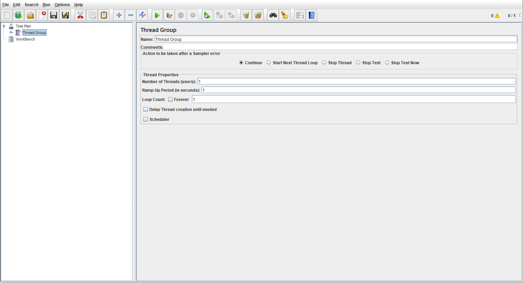Select WorkBench in the tree
Viewport: 523px width, 283px height.
[x=25, y=39]
